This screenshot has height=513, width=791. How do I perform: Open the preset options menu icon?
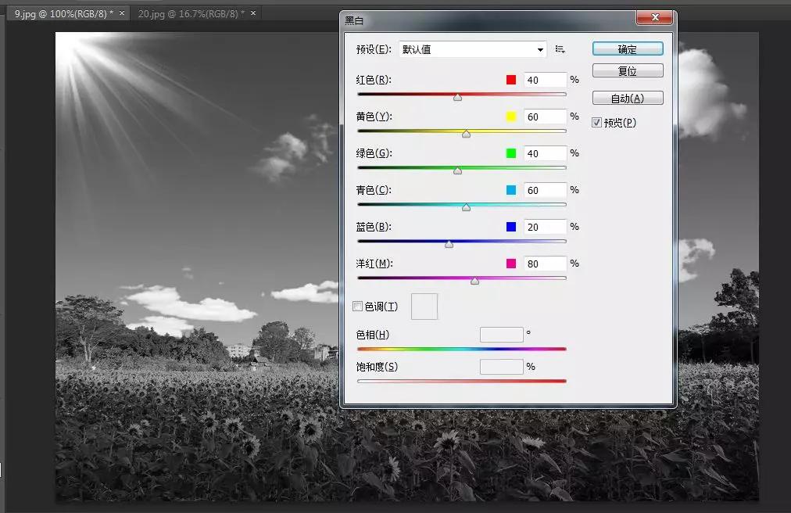click(560, 49)
